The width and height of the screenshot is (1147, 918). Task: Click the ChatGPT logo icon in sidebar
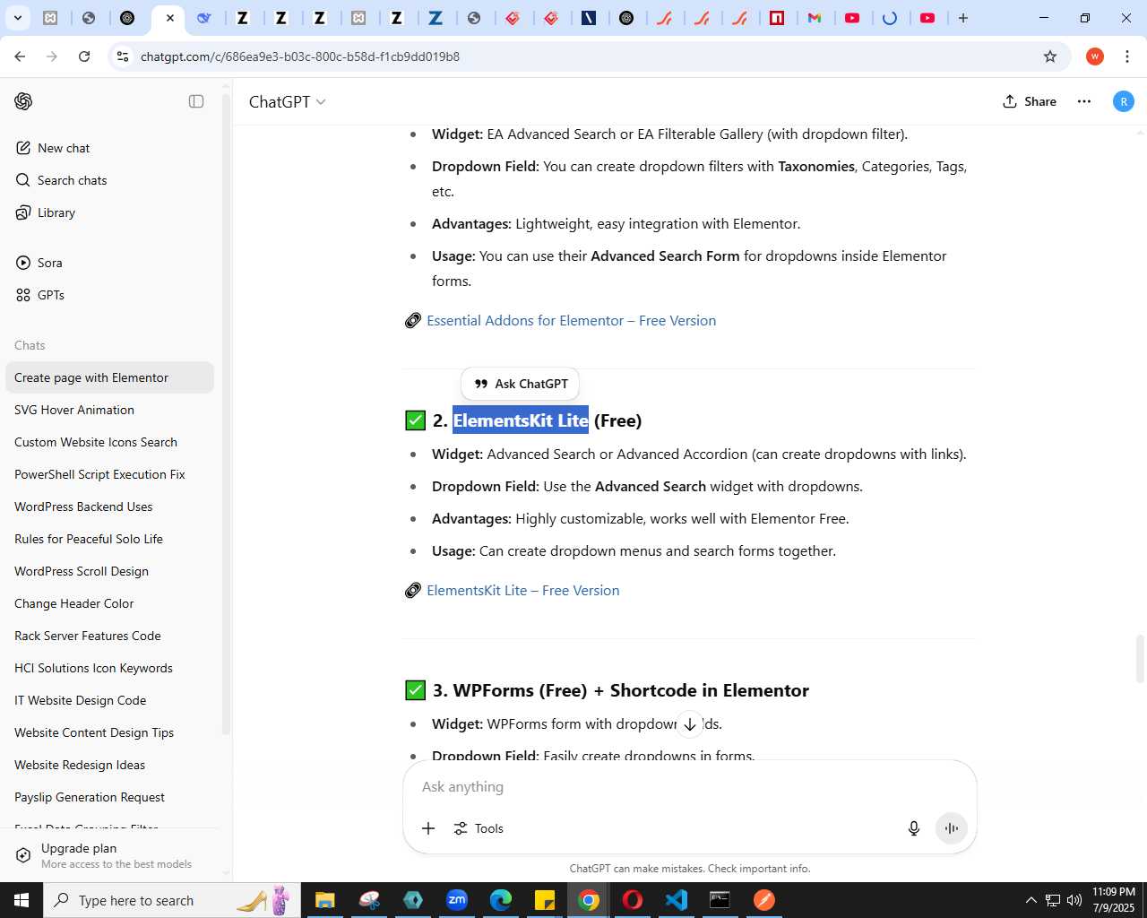point(23,101)
